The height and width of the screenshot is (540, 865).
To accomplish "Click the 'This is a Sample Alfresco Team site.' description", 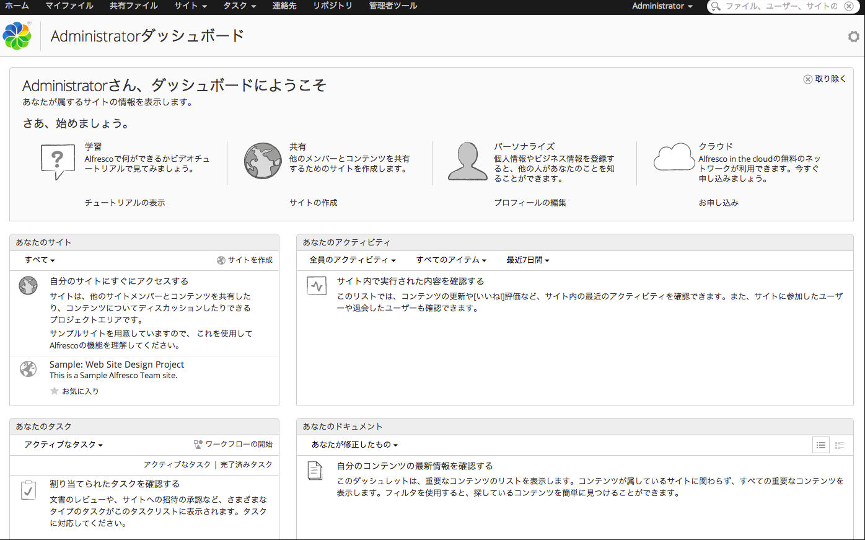I will point(113,376).
